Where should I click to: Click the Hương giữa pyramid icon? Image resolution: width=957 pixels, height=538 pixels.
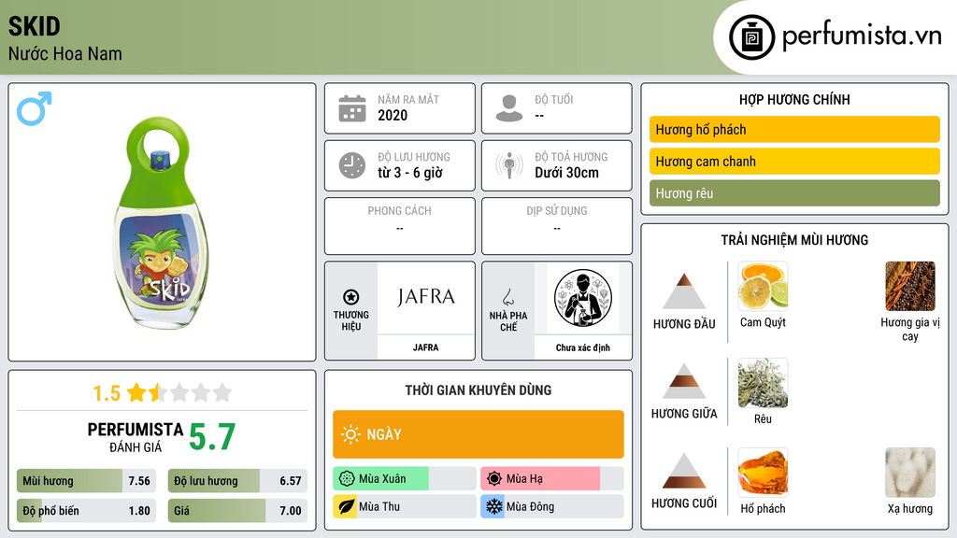[684, 381]
